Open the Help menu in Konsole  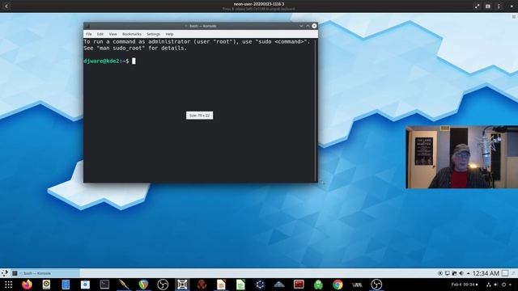point(169,34)
